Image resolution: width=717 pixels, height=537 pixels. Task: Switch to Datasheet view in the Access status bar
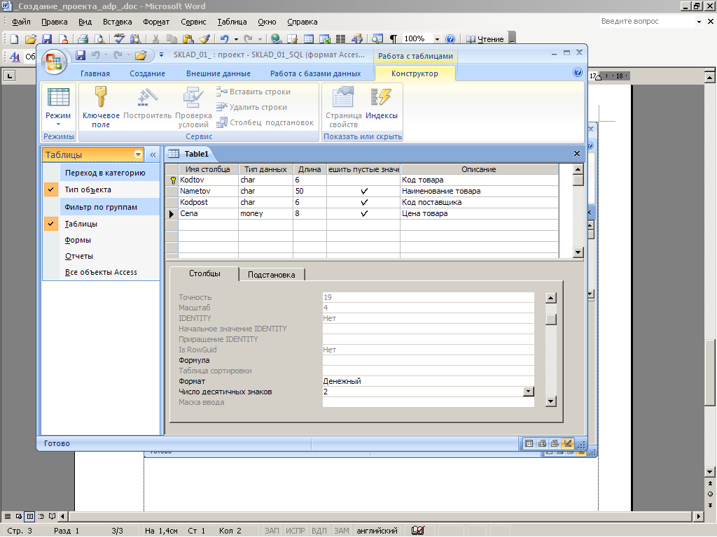point(529,443)
